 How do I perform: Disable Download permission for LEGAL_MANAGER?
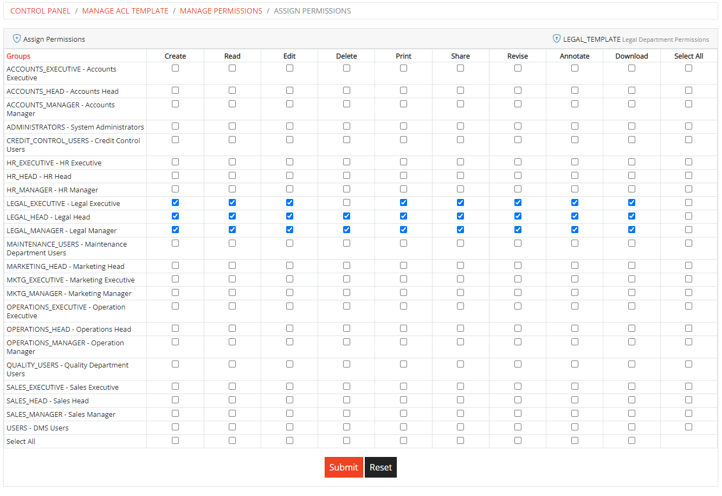(631, 230)
